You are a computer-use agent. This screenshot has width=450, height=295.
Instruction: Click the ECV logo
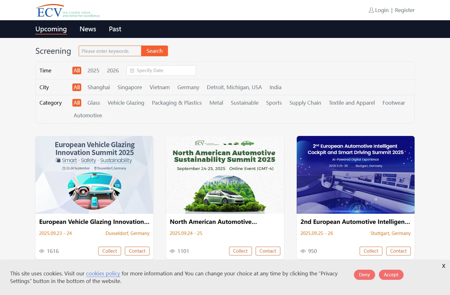(x=68, y=11)
